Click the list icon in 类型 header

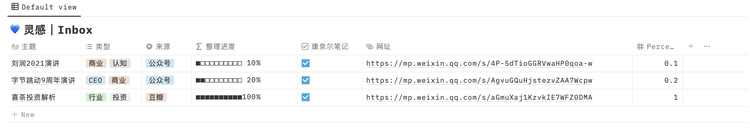coord(89,46)
